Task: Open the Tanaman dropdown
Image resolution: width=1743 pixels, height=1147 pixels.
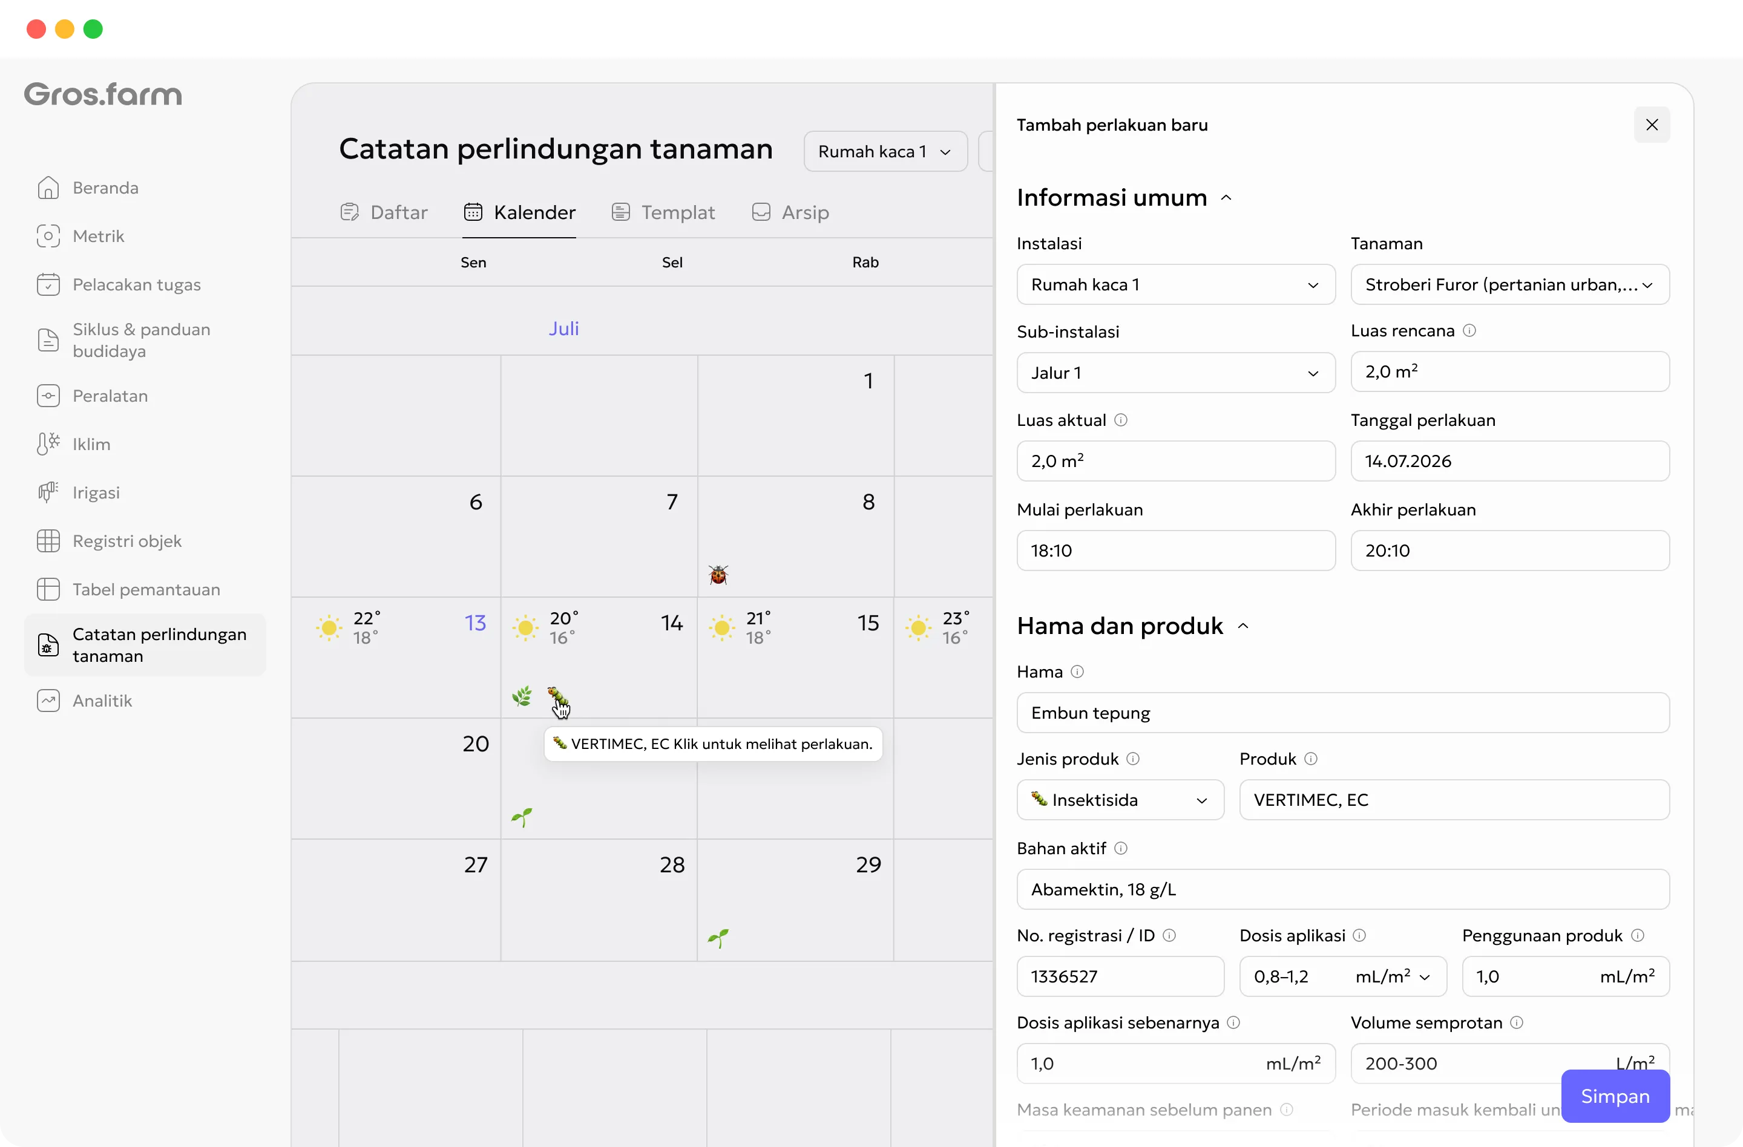Action: coord(1509,284)
